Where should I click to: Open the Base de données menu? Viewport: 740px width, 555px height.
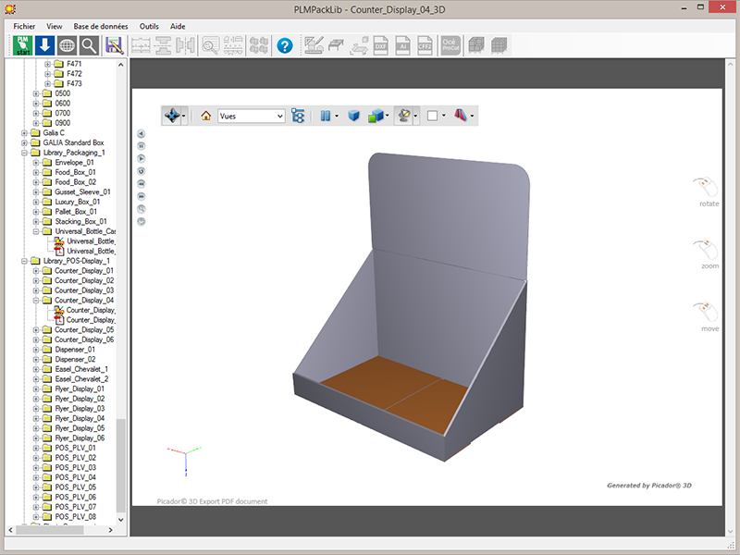pos(101,27)
